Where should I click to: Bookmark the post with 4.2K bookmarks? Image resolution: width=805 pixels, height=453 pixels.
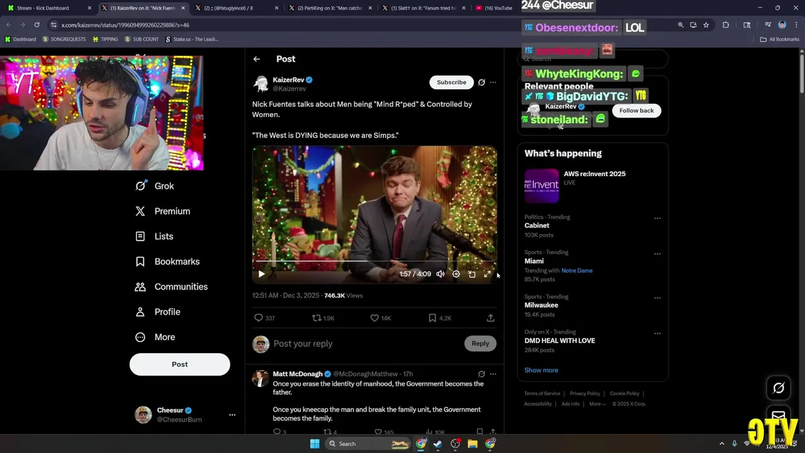[x=440, y=318]
